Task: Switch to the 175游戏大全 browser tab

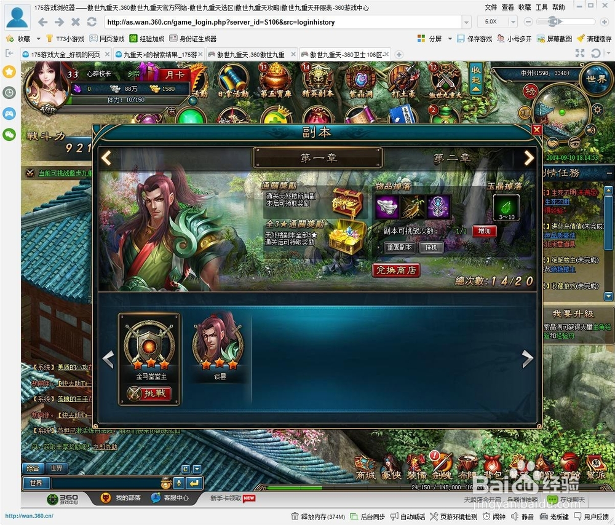Action: 65,55
